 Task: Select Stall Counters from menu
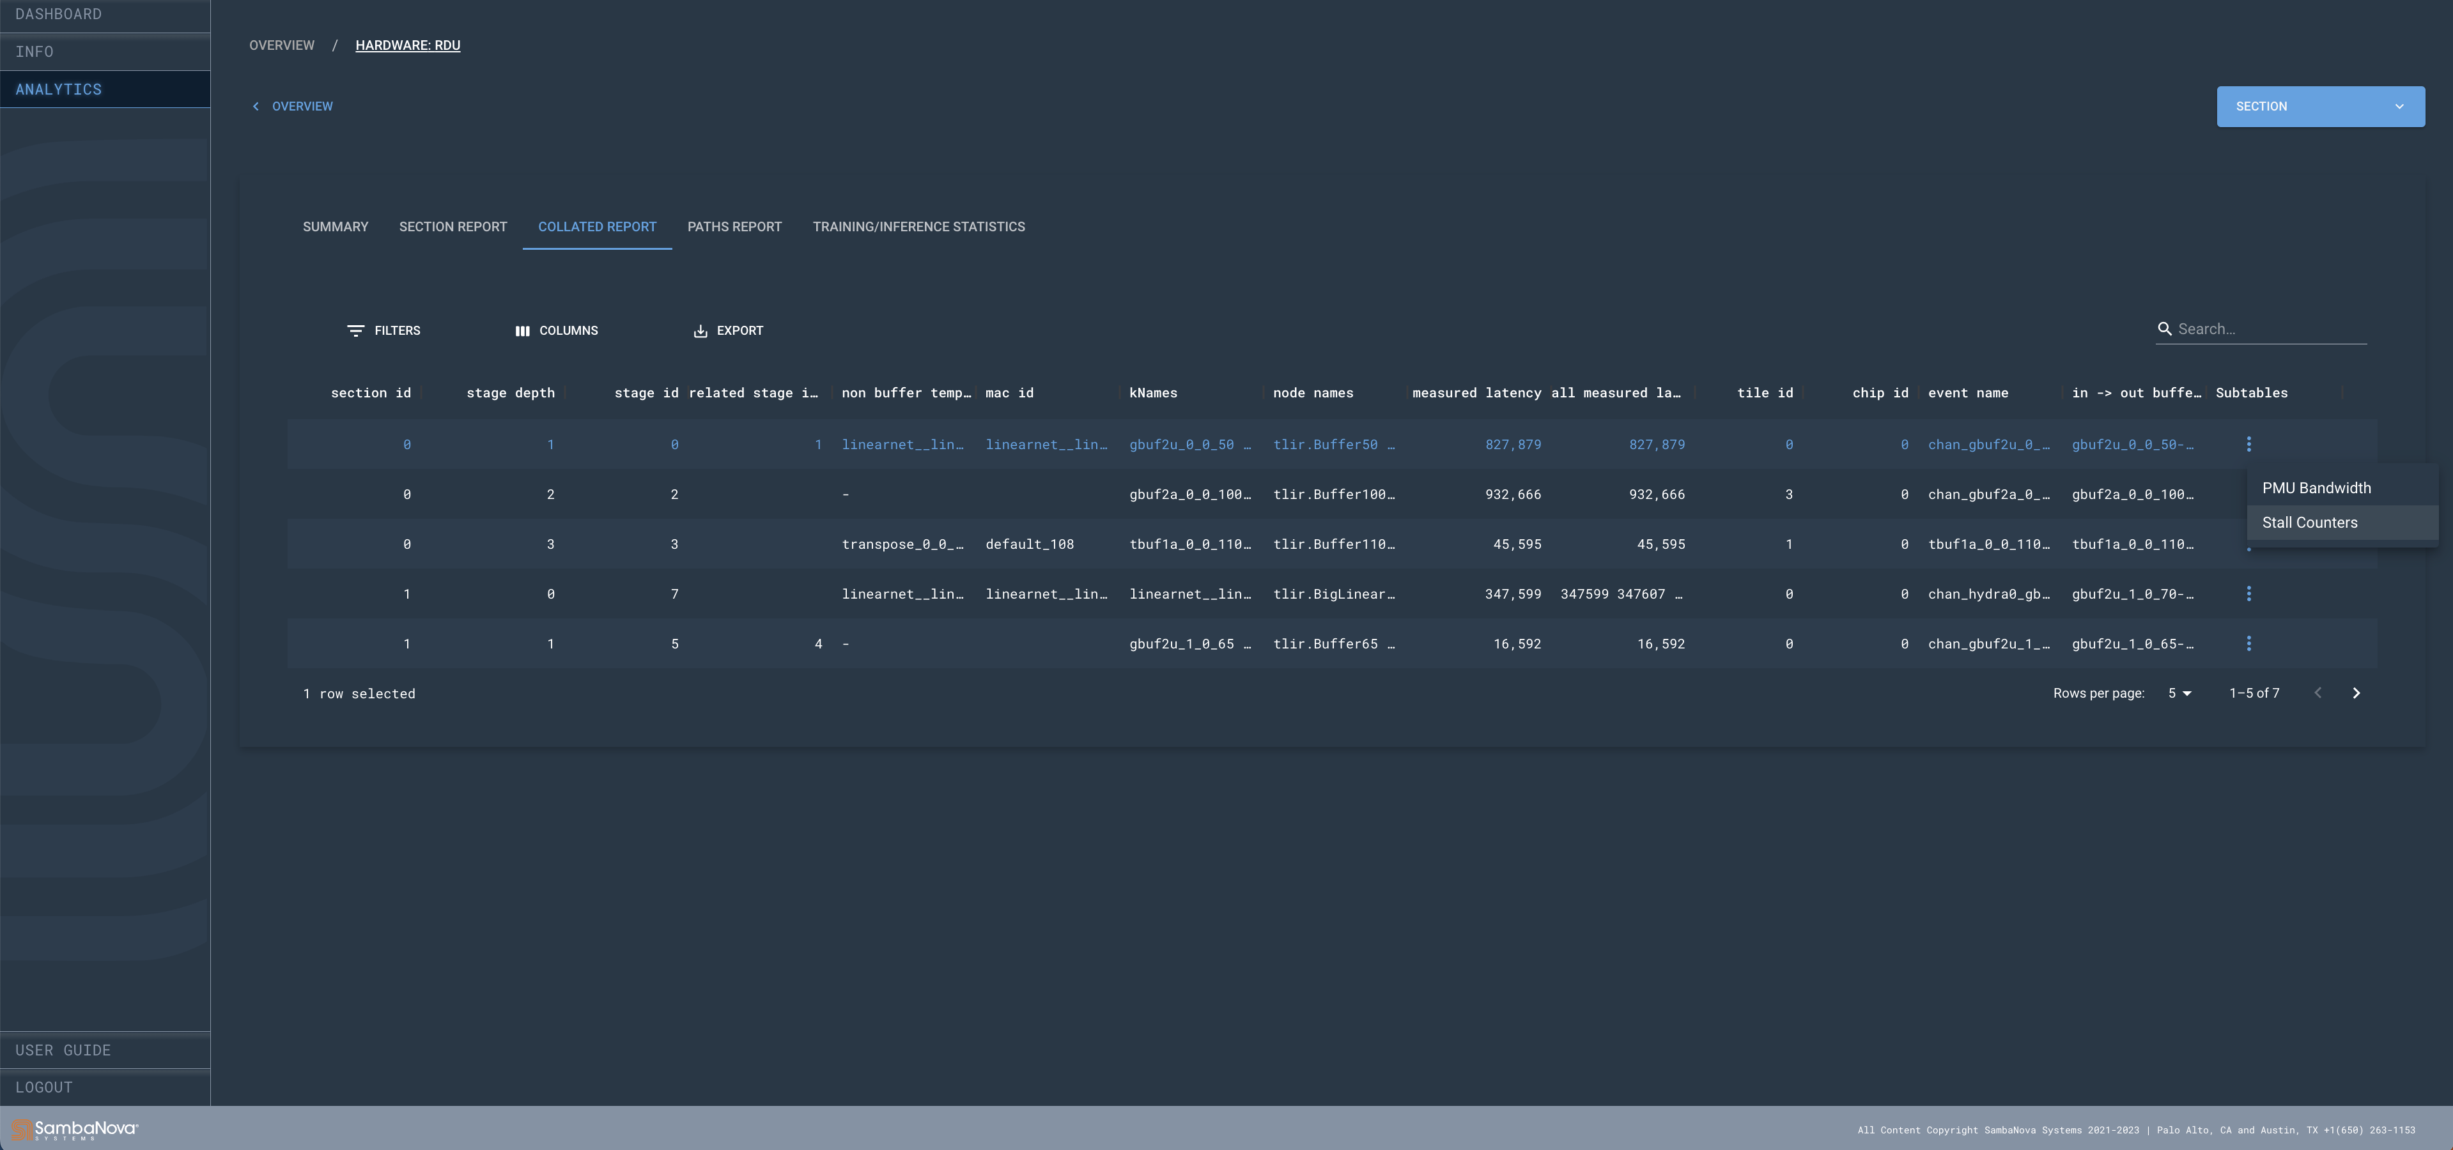2309,523
